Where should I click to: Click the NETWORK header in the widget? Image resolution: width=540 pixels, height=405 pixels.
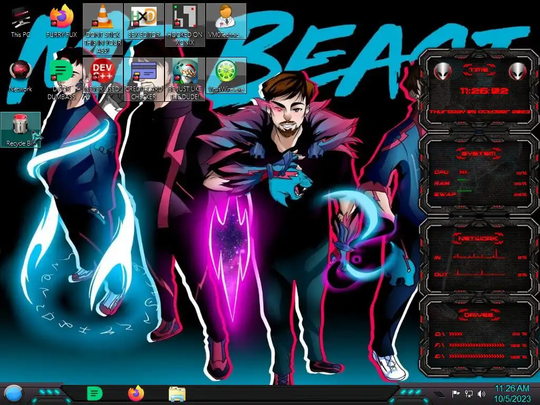coord(478,238)
